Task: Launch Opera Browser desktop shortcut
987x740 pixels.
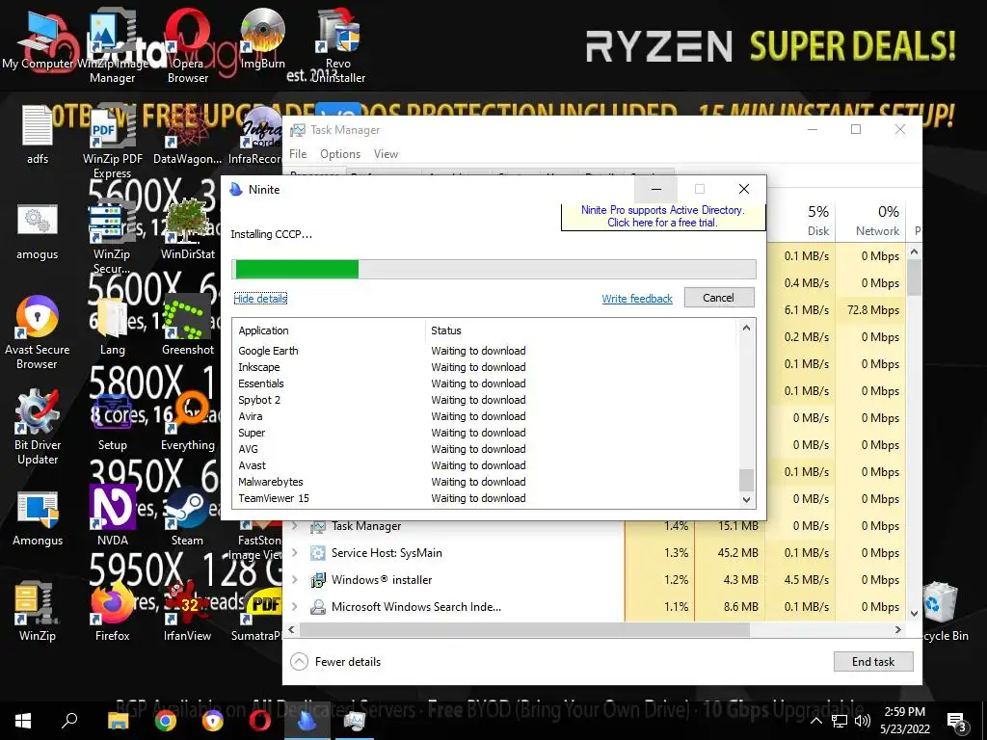Action: 188,47
